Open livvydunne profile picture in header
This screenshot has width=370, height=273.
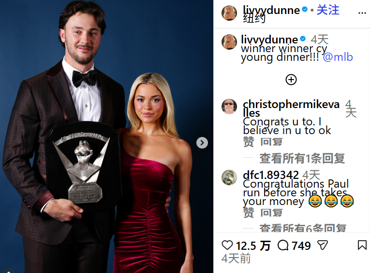229,13
